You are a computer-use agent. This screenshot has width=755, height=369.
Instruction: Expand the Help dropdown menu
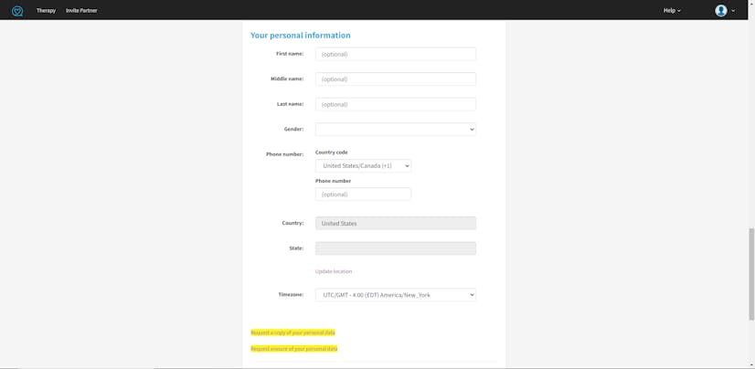click(672, 11)
